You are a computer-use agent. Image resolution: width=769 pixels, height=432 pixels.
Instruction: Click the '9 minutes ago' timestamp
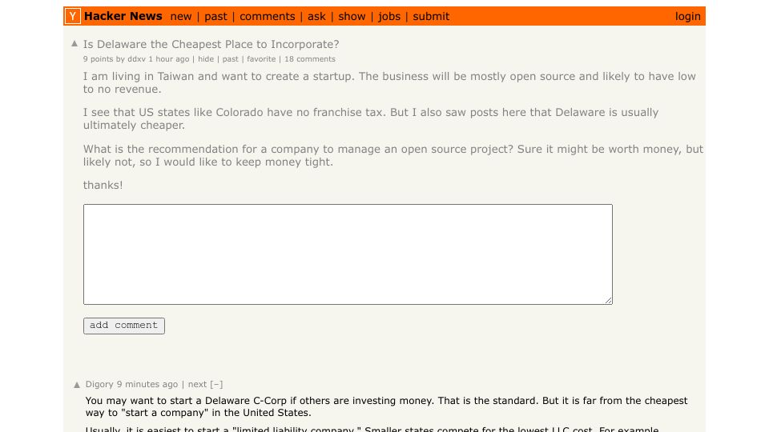click(x=147, y=385)
